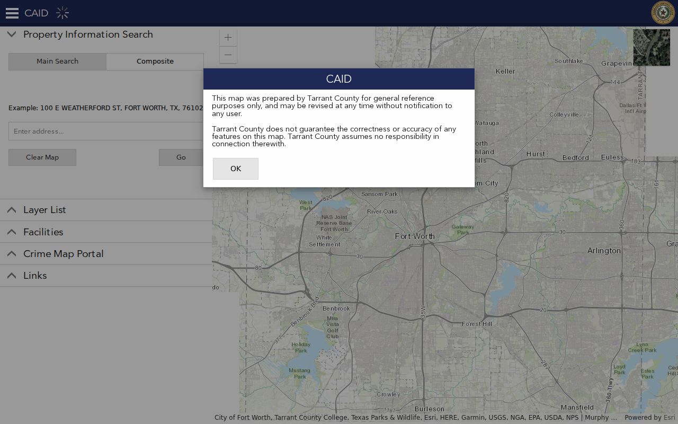Viewport: 678px width, 424px height.
Task: Switch basemap via the aerial imagery thumbnail
Action: 652,47
